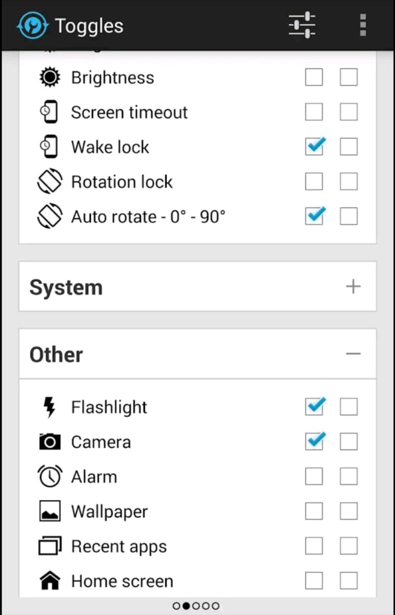395x615 pixels.
Task: Check the second Flashlight checkbox
Action: pyautogui.click(x=348, y=407)
